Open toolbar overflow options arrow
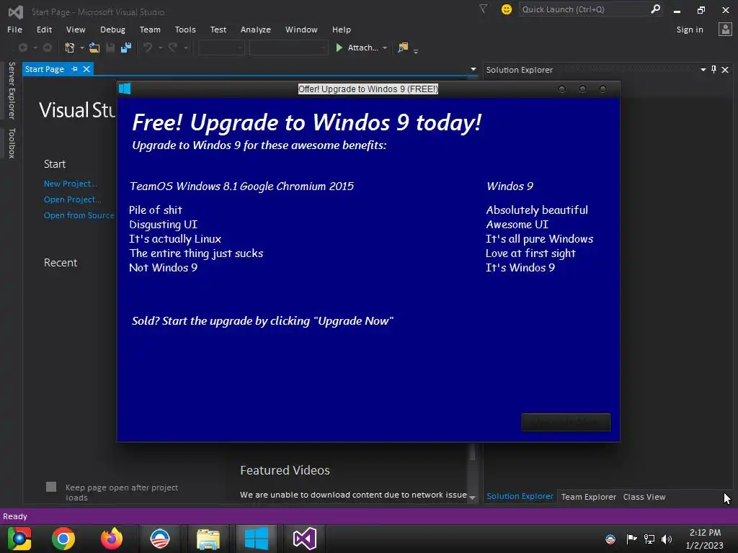This screenshot has height=553, width=738. click(x=416, y=51)
